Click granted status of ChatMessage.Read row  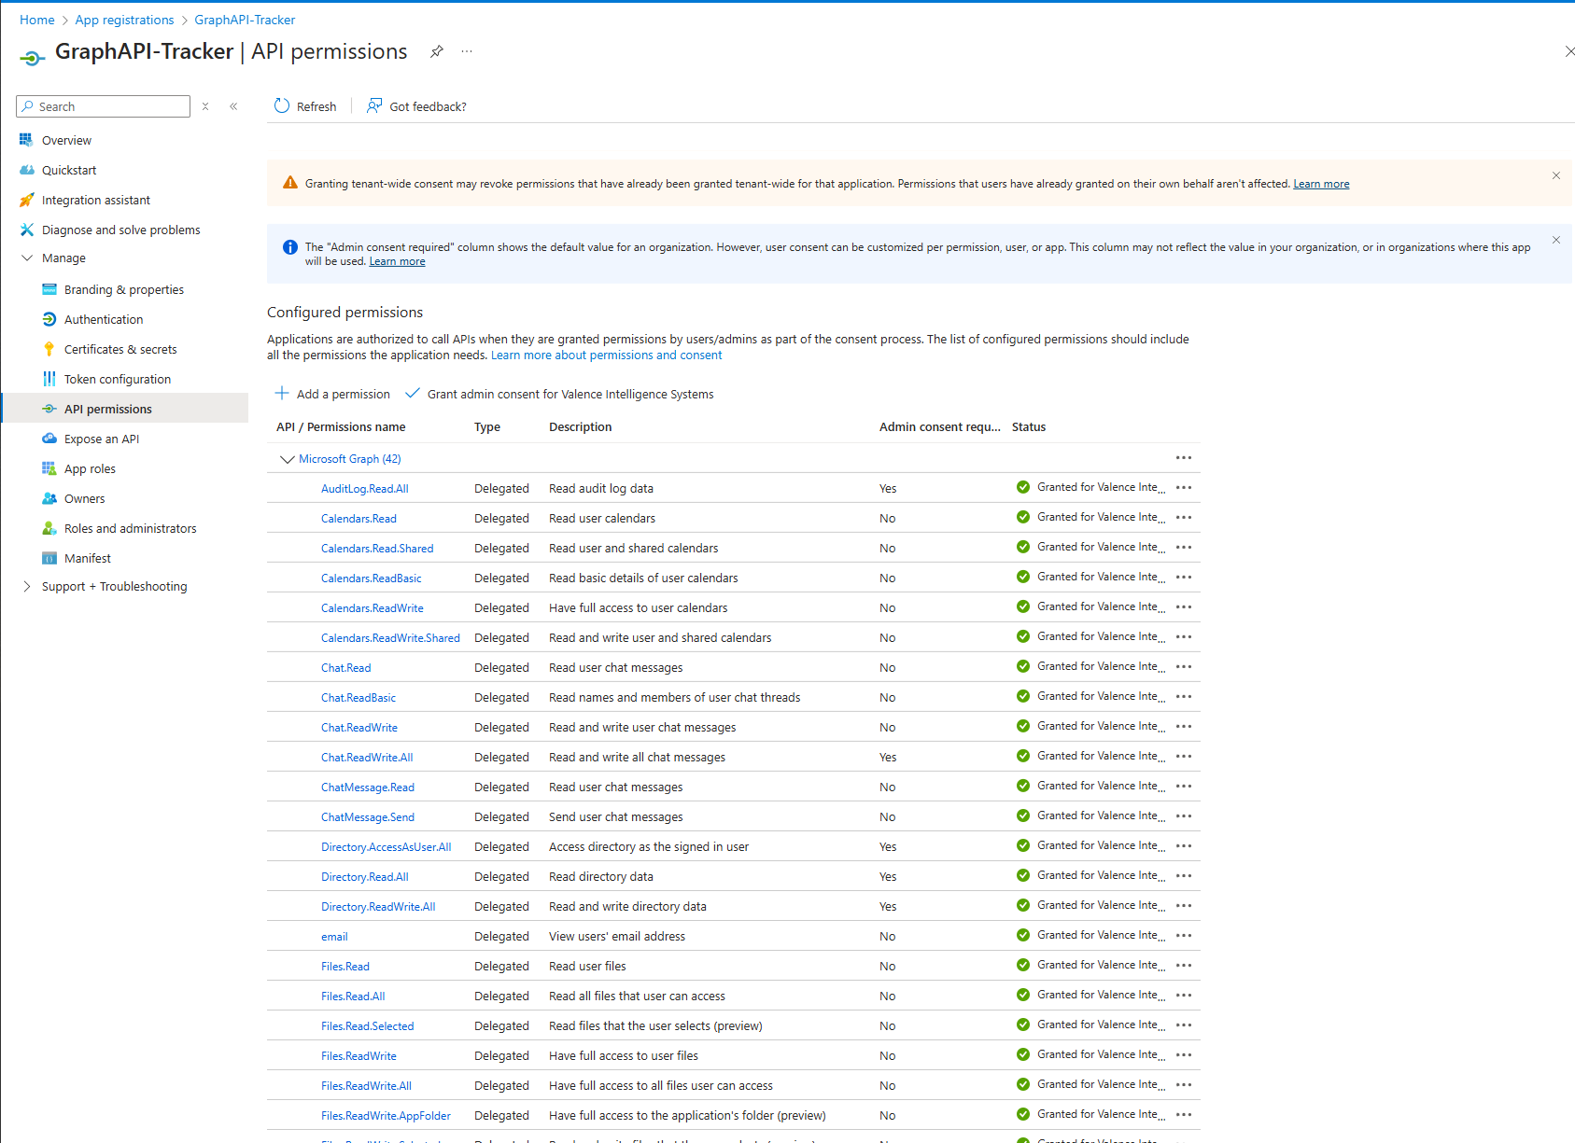click(x=1090, y=786)
